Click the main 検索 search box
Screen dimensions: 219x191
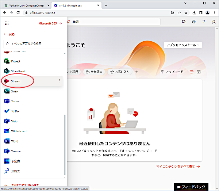tap(114, 22)
